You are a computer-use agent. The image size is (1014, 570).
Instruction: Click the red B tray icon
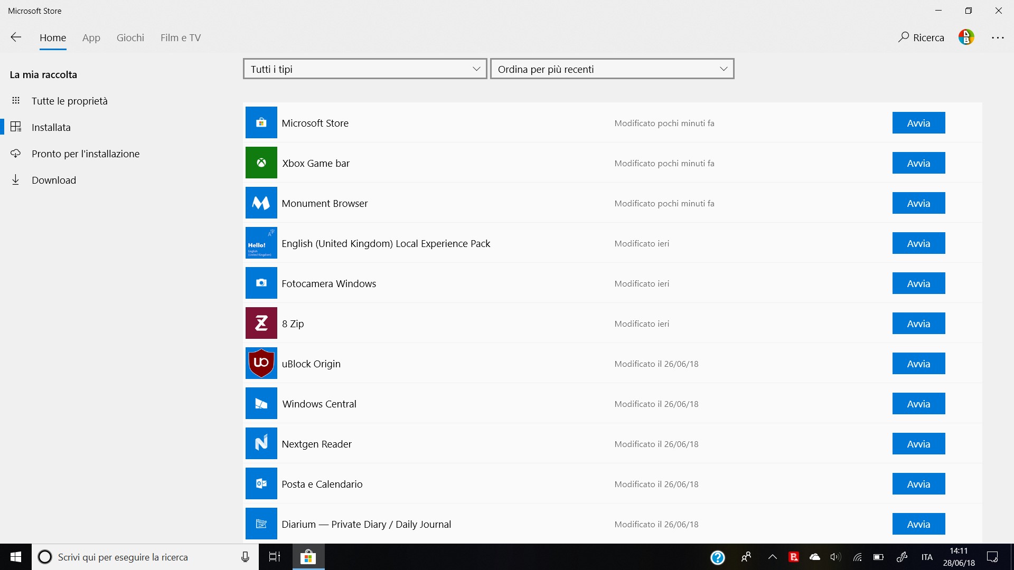click(x=793, y=557)
